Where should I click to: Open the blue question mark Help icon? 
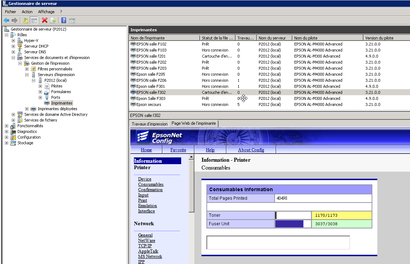point(64,21)
